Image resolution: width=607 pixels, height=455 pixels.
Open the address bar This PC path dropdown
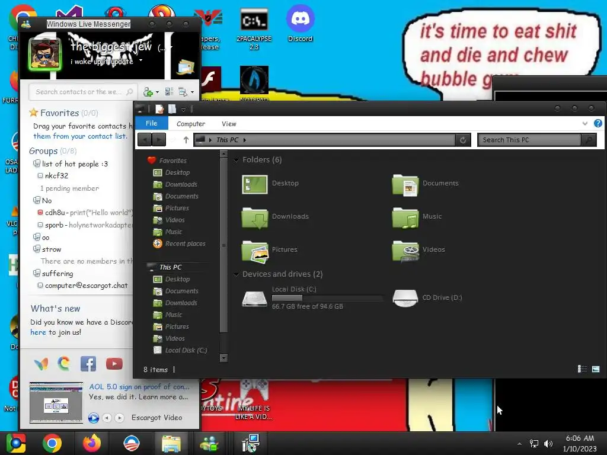[245, 140]
